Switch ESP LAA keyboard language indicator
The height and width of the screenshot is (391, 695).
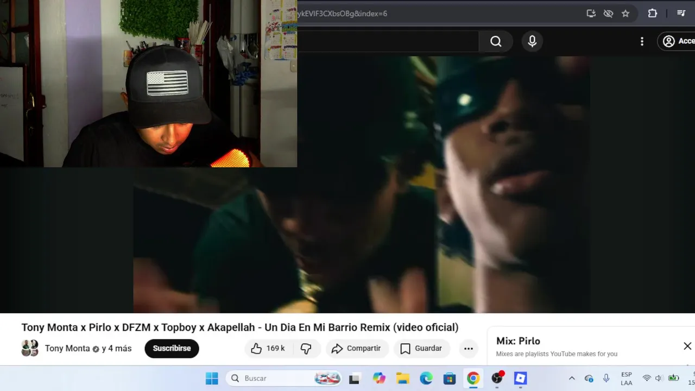627,379
